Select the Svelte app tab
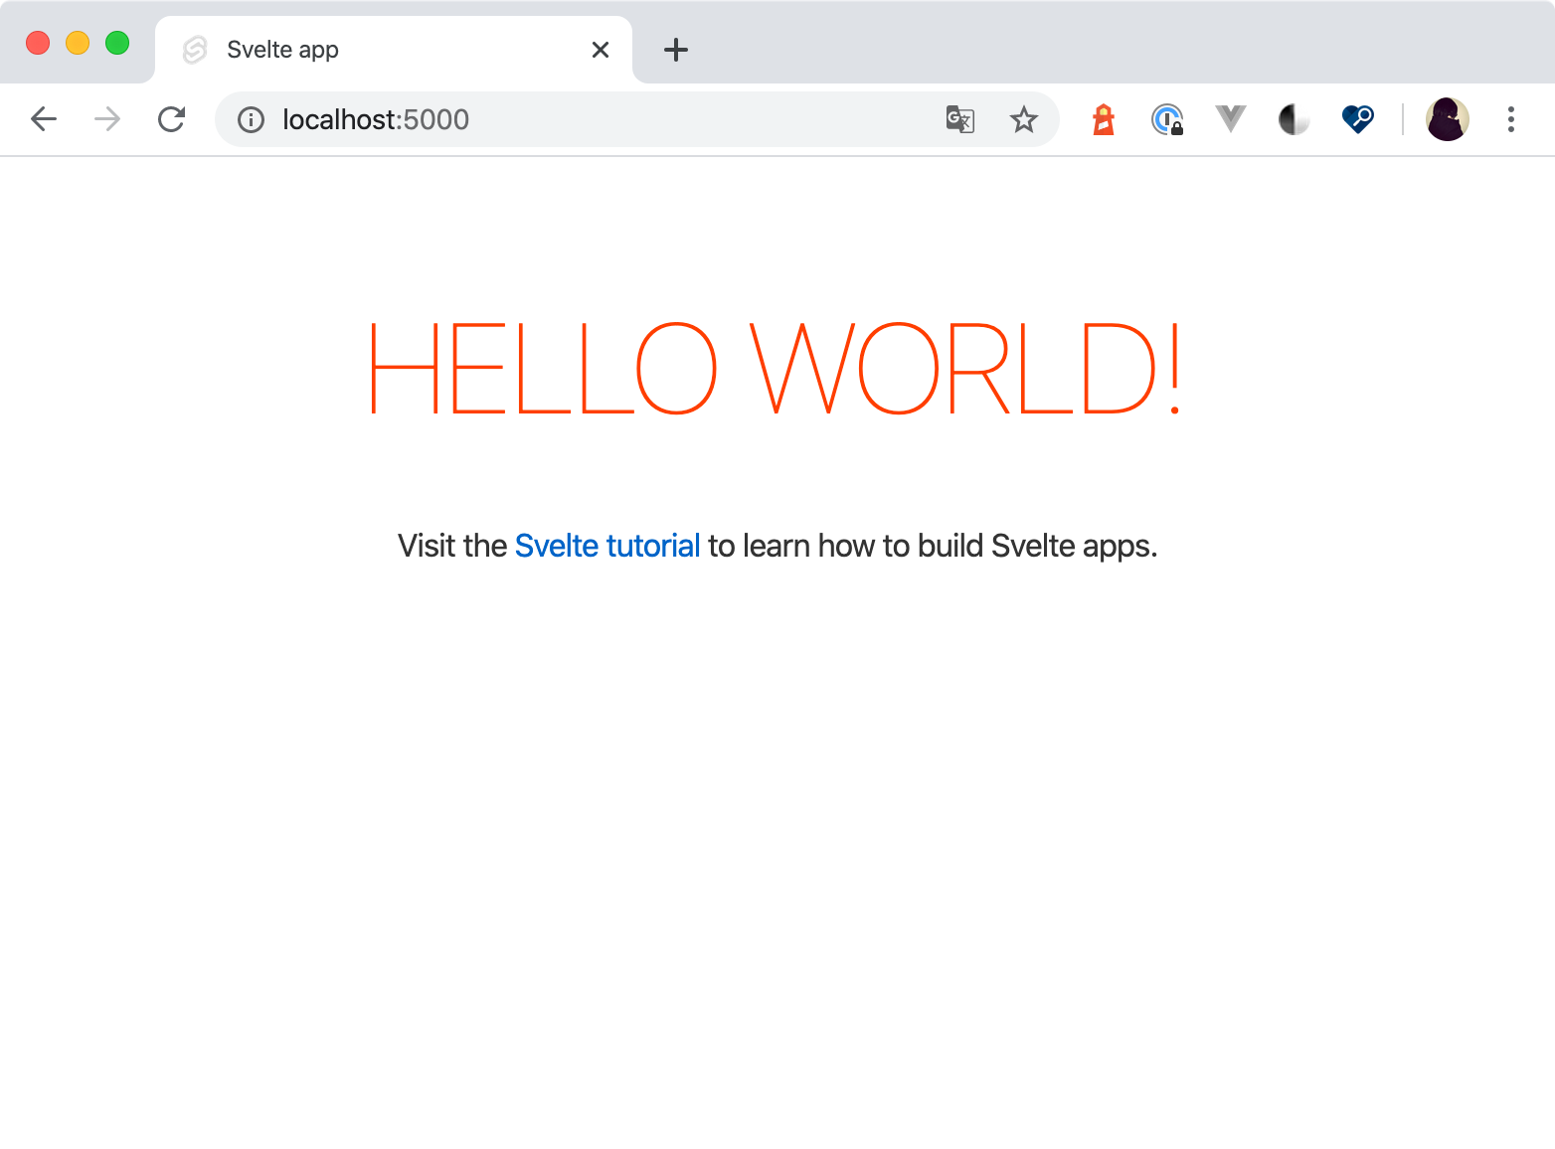This screenshot has width=1555, height=1149. pos(394,50)
